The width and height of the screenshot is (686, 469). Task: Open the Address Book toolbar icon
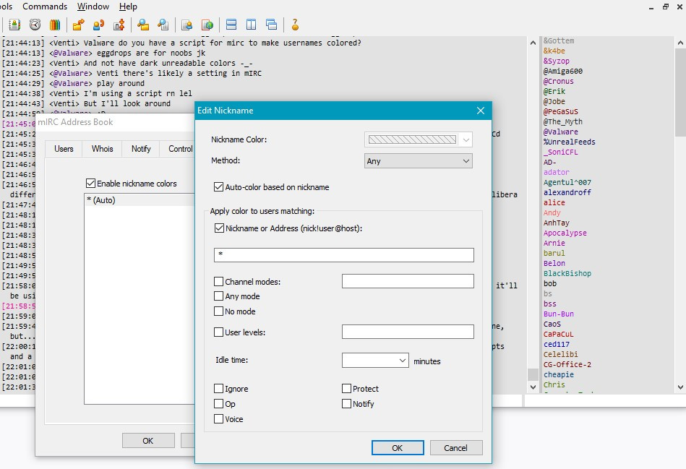point(14,25)
